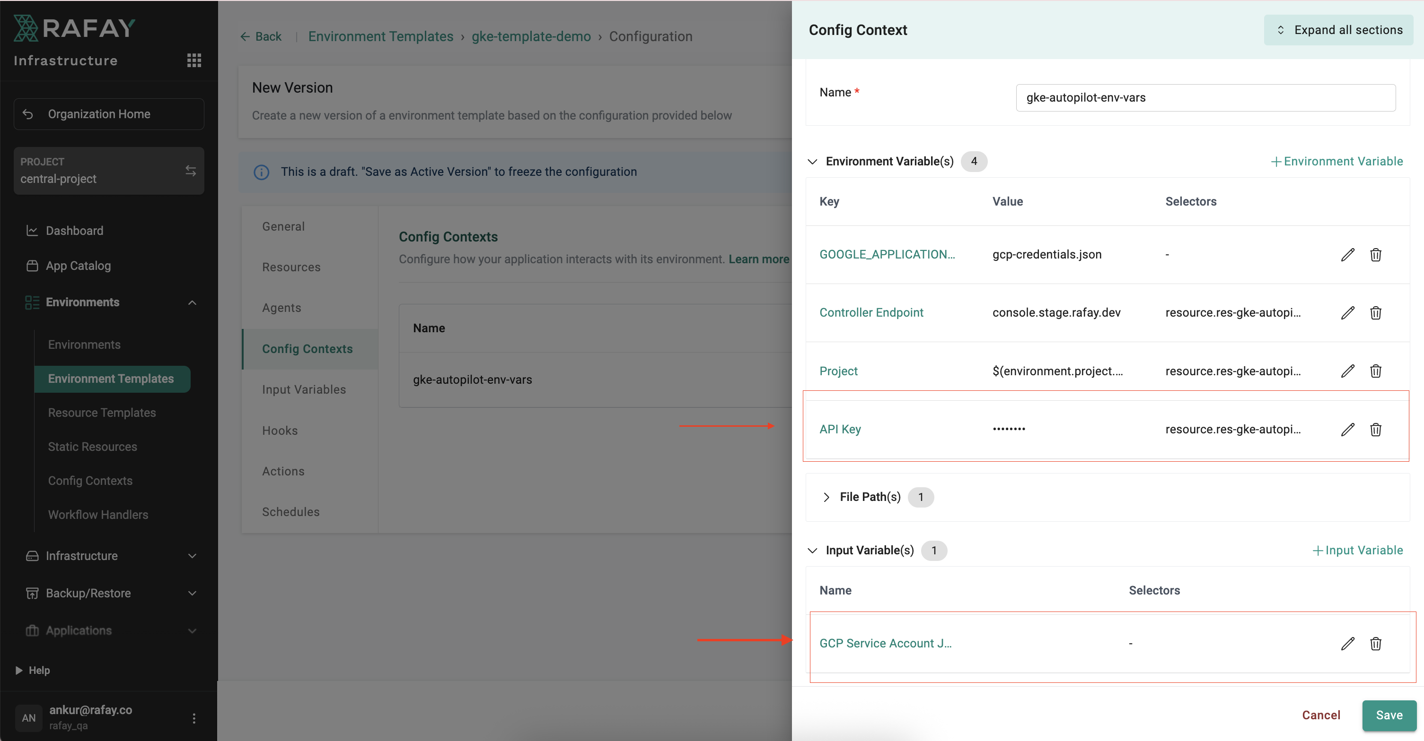Screen dimensions: 1424x741
Task: Click the Name input field
Action: 1205,98
